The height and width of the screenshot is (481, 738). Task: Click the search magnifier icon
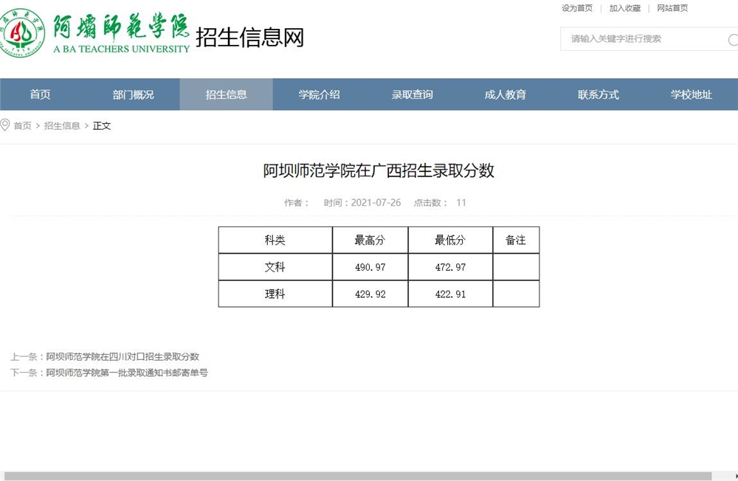click(x=734, y=40)
